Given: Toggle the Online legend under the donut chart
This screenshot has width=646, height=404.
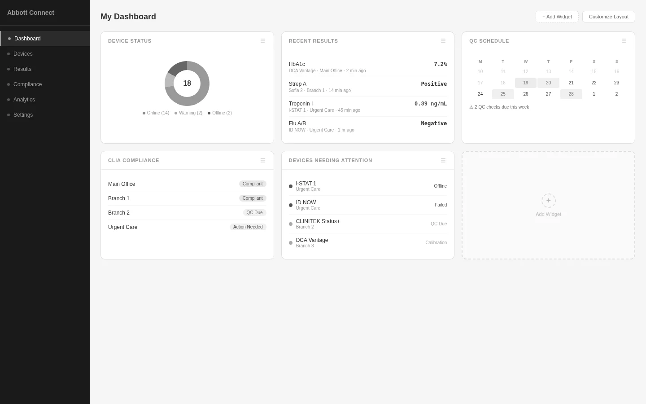Looking at the screenshot, I should pos(156,113).
